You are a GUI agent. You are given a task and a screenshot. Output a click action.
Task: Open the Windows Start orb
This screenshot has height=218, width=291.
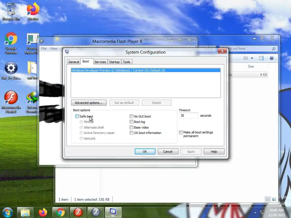pyautogui.click(x=7, y=212)
